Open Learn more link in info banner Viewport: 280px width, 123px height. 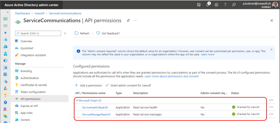[x=207, y=54]
